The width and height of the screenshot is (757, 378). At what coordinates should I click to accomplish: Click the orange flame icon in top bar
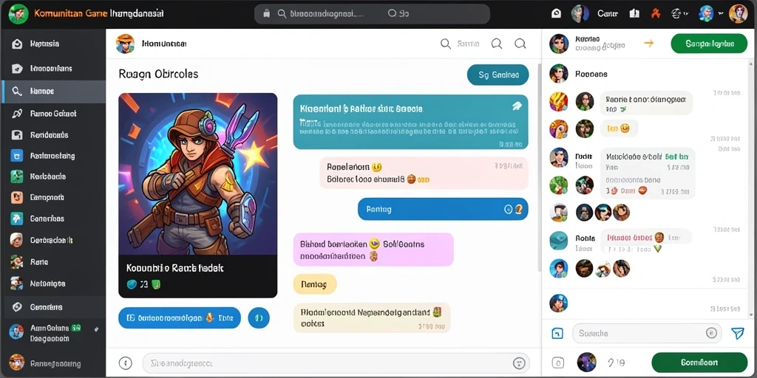[x=655, y=14]
